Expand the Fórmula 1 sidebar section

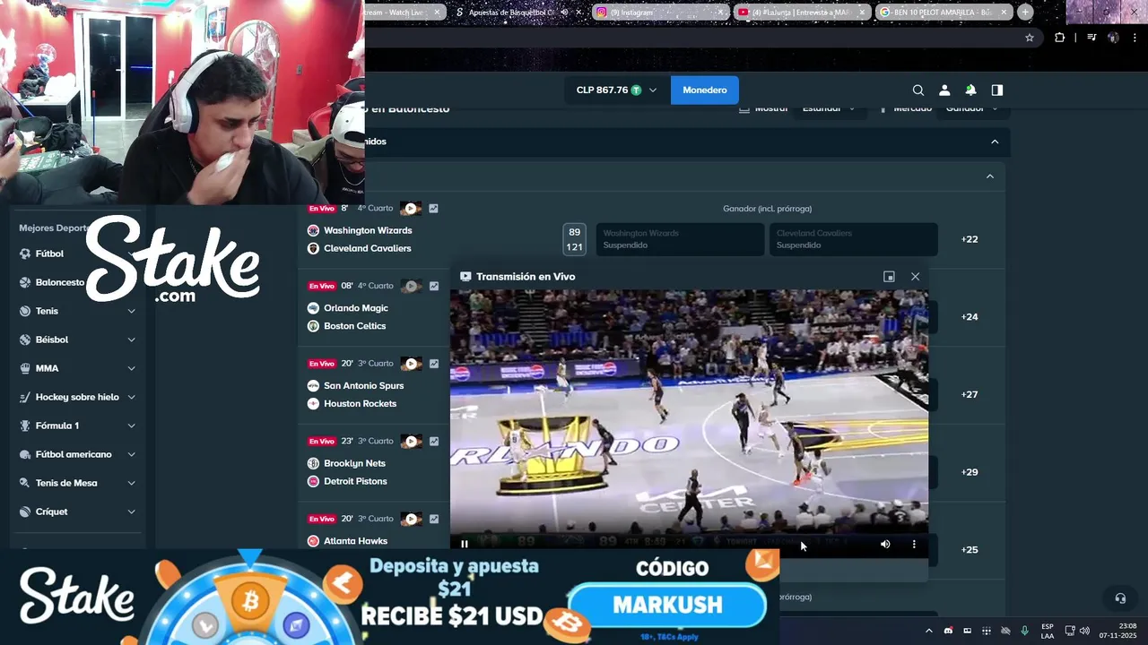[131, 426]
